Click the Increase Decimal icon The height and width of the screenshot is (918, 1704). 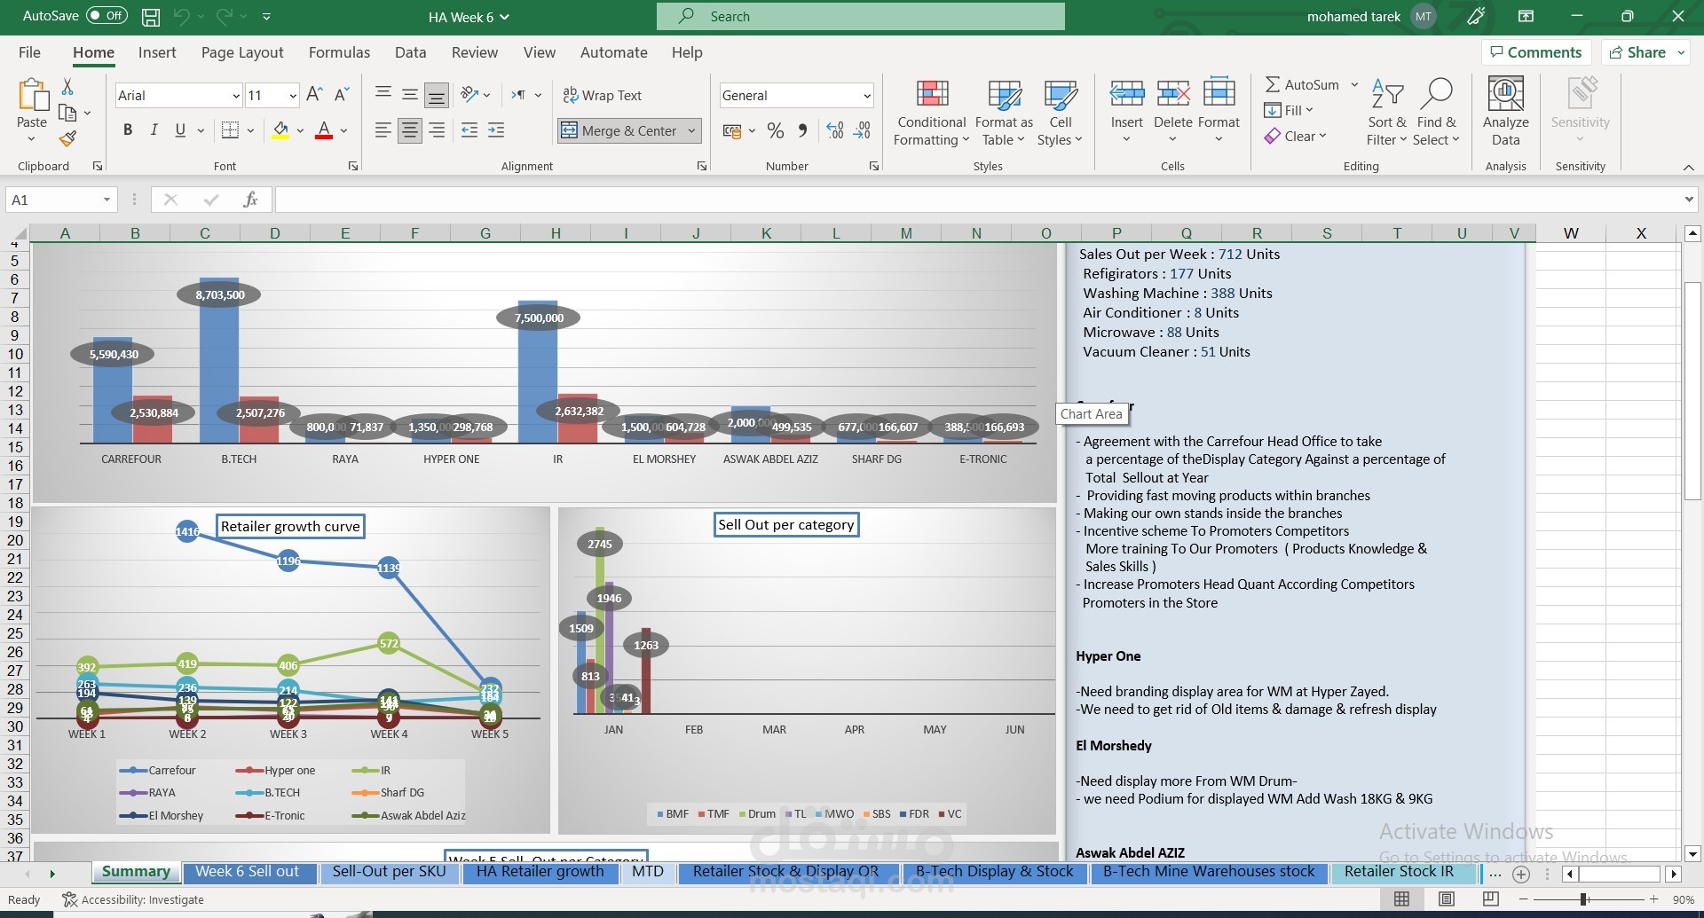(835, 130)
